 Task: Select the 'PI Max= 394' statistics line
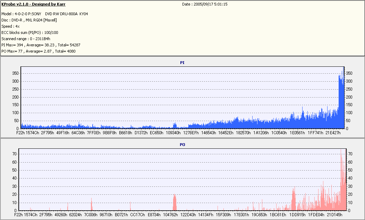[41, 45]
